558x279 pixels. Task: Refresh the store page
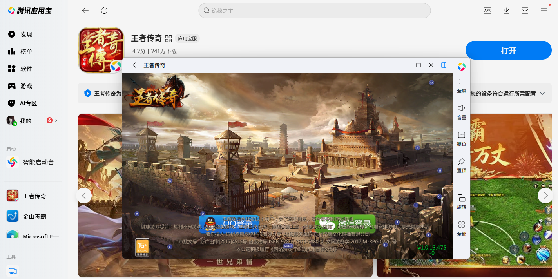coord(104,11)
